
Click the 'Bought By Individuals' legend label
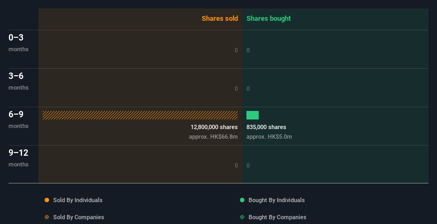point(276,200)
